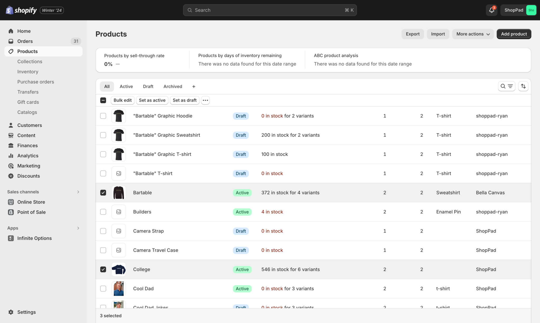This screenshot has height=323, width=540.
Task: Open the notification bell
Action: click(491, 10)
